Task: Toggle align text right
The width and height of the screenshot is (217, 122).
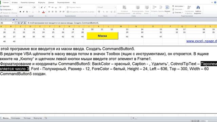Action: coord(56,12)
